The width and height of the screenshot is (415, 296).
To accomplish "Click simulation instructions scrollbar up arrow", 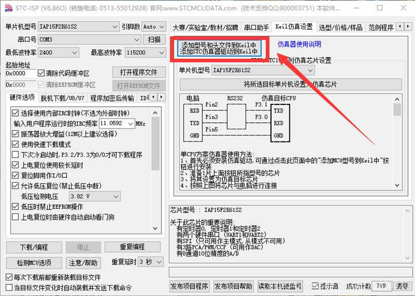I will [397, 99].
